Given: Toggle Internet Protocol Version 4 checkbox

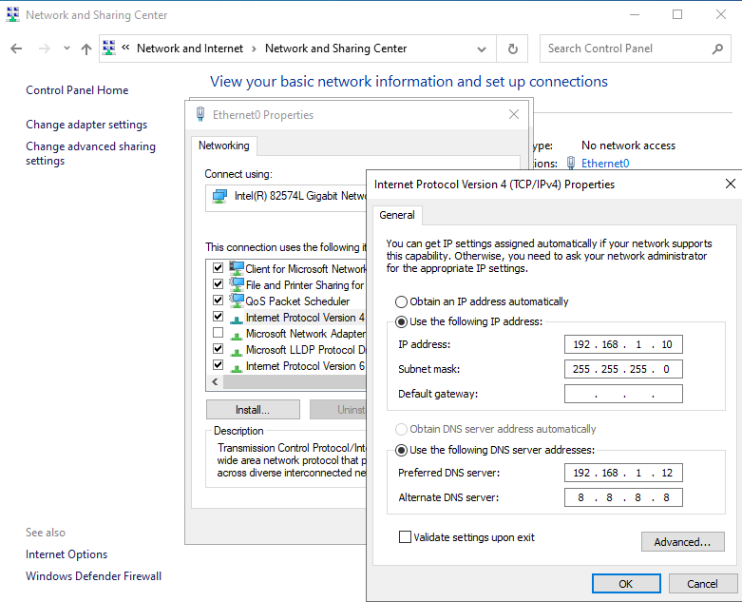Looking at the screenshot, I should tap(218, 316).
